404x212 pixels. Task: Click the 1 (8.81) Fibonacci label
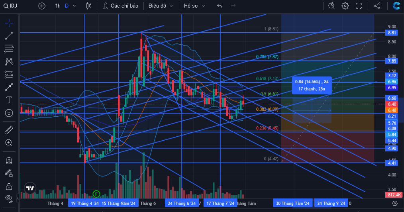[271, 29]
